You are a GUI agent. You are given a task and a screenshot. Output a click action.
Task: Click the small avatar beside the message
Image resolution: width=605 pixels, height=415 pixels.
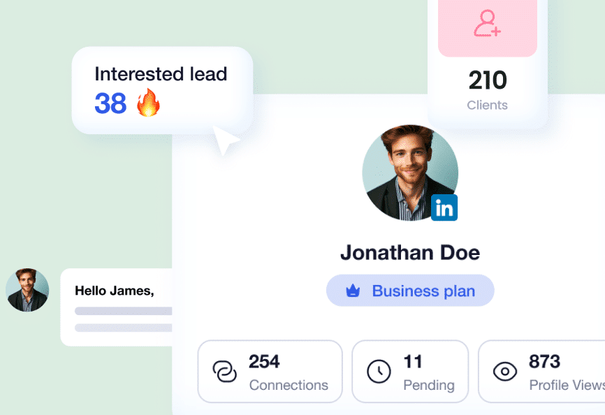pyautogui.click(x=27, y=290)
